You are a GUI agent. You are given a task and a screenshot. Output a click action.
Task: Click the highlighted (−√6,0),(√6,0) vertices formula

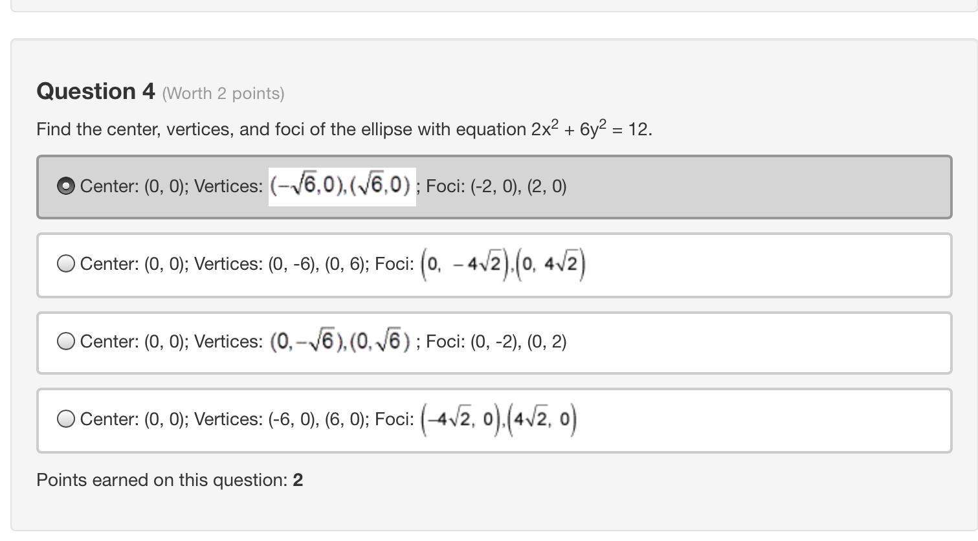[342, 186]
